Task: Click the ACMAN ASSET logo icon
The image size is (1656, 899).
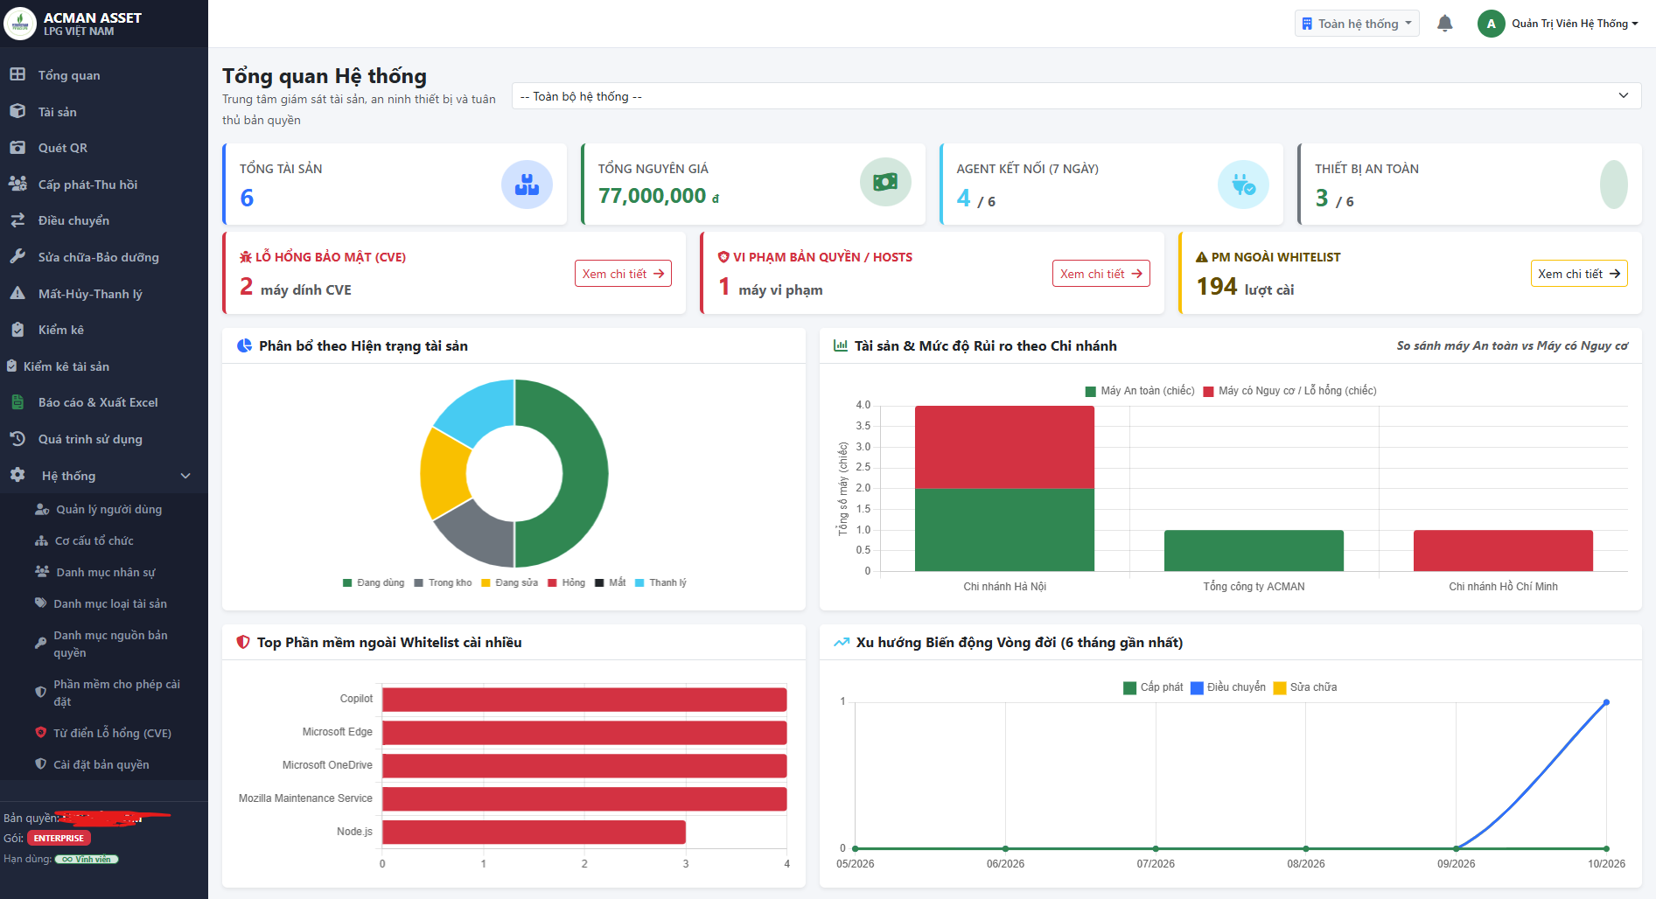Action: [x=20, y=24]
